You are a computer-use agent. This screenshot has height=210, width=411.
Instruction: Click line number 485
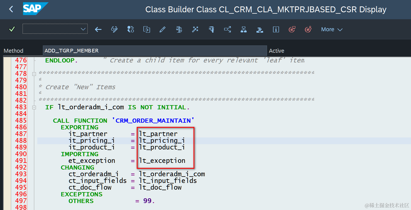[21, 120]
